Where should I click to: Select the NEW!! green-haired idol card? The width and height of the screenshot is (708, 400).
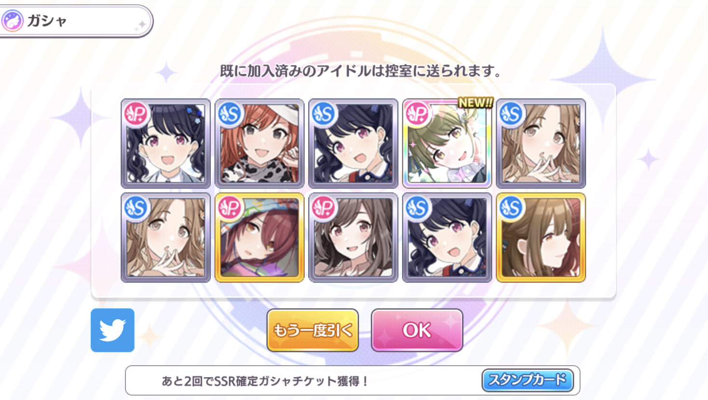click(447, 143)
